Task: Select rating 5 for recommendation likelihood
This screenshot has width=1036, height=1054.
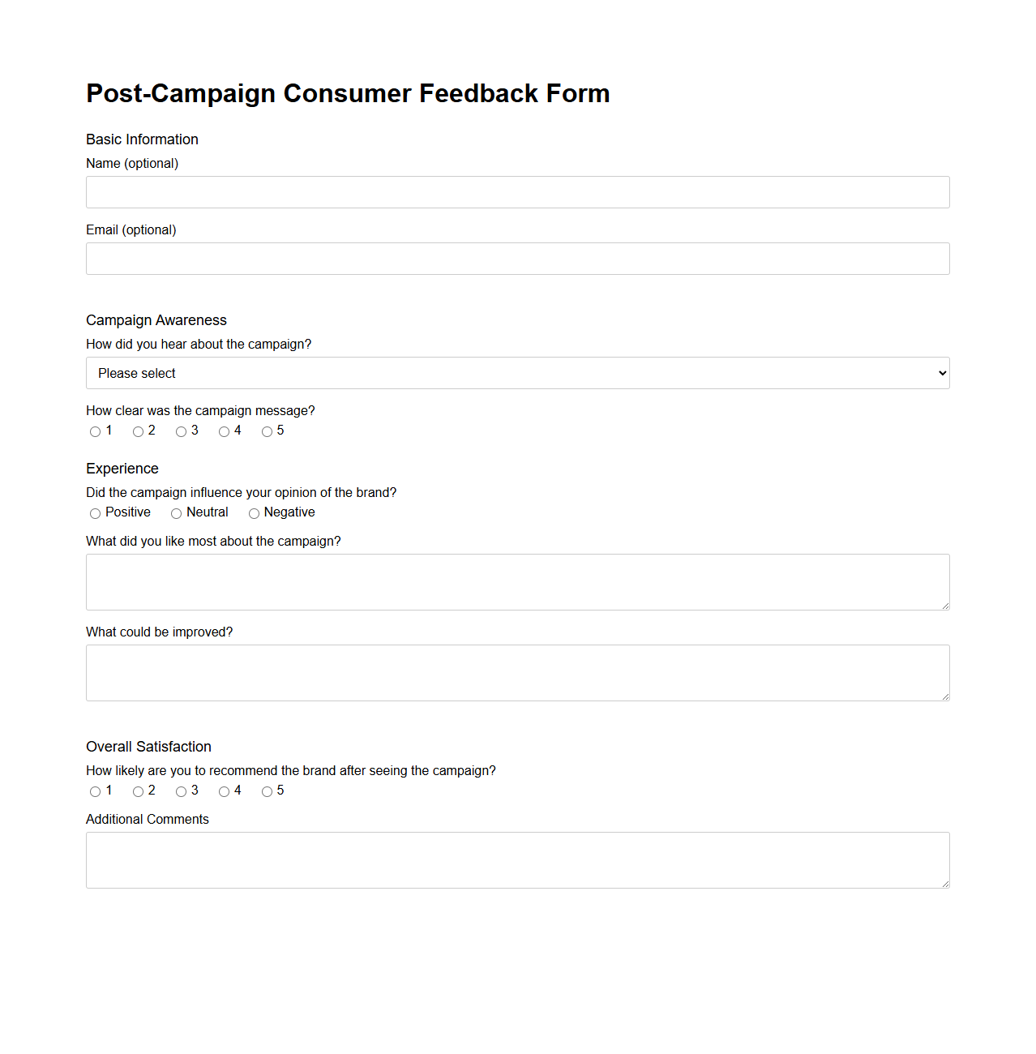Action: (x=267, y=791)
